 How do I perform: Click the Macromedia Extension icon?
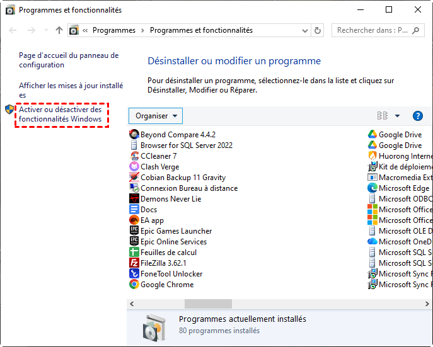tap(372, 178)
